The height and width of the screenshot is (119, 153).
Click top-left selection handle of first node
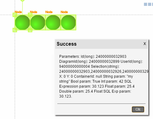(x=15, y=15)
